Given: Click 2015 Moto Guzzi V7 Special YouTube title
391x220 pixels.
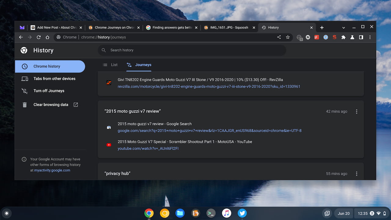Looking at the screenshot, I should 185,142.
